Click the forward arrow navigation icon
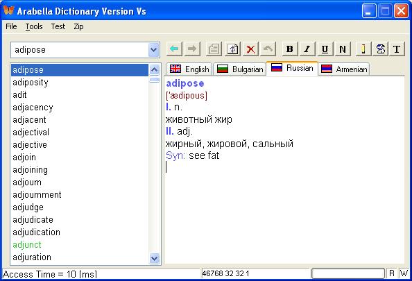 point(192,49)
